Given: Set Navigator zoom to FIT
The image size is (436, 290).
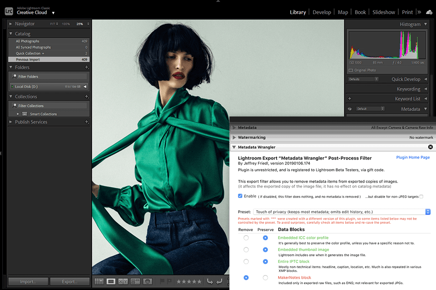Looking at the screenshot, I should pos(54,24).
